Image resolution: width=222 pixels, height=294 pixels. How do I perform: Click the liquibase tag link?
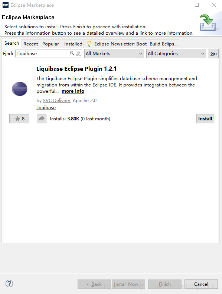pyautogui.click(x=46, y=108)
